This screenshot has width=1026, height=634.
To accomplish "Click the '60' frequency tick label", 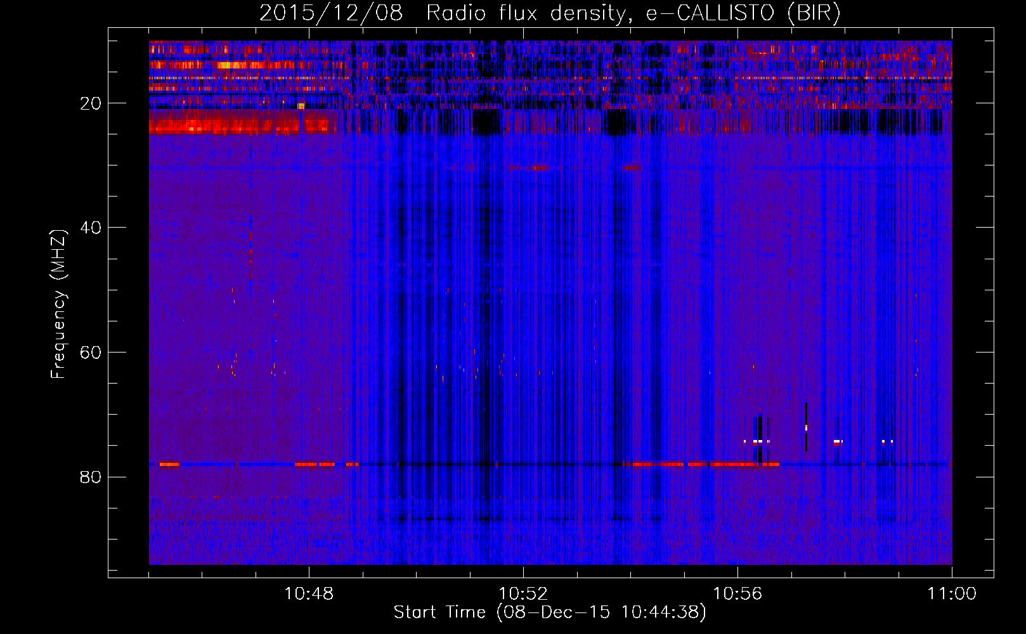I will tap(91, 353).
